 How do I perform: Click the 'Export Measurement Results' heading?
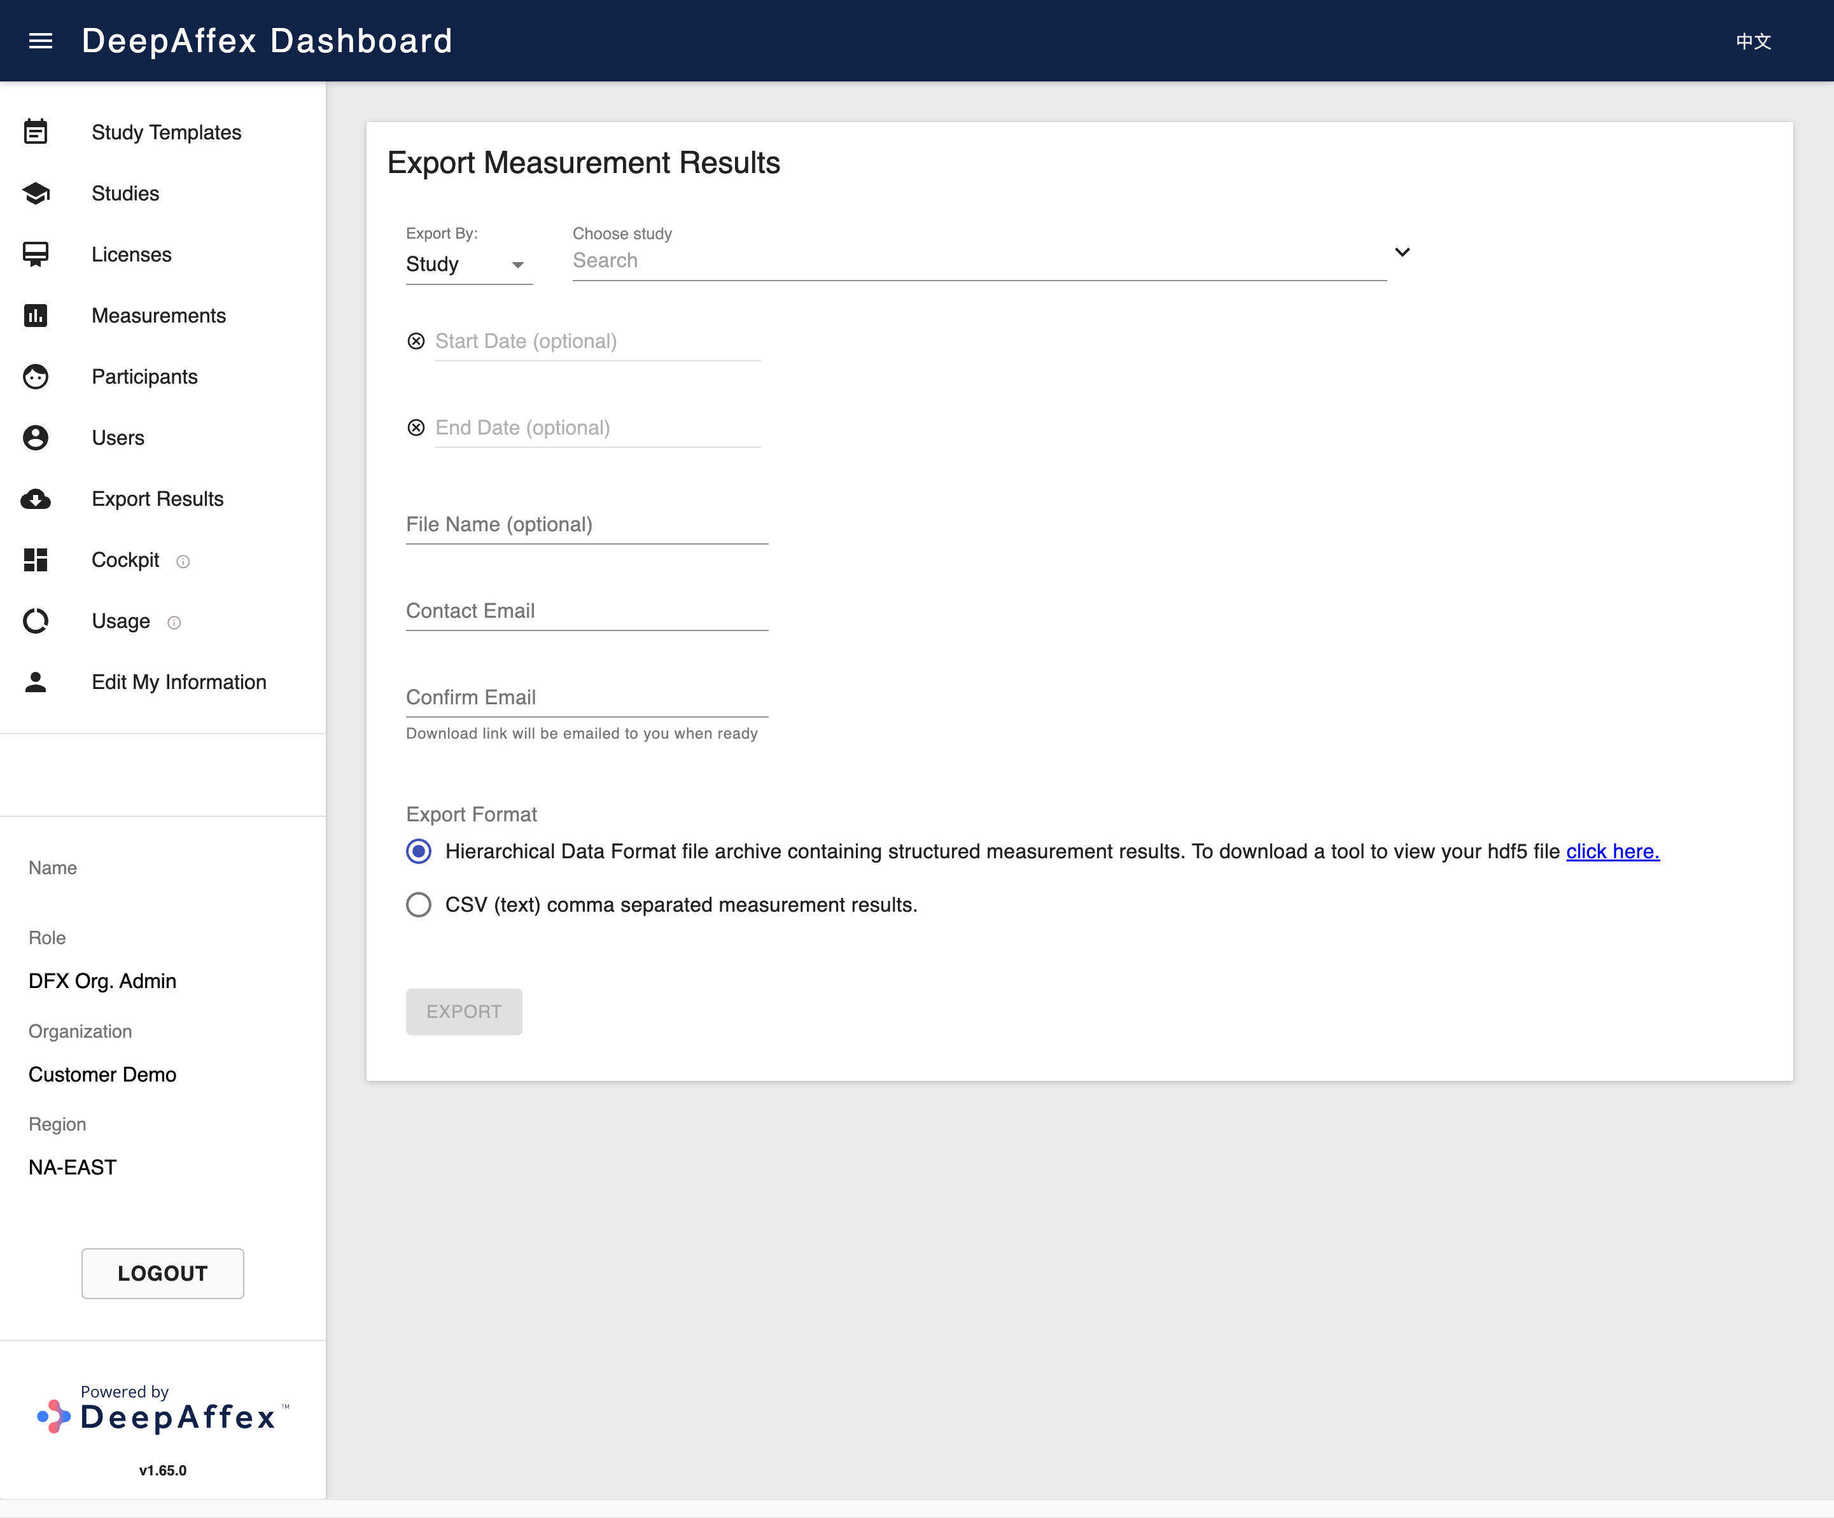584,162
